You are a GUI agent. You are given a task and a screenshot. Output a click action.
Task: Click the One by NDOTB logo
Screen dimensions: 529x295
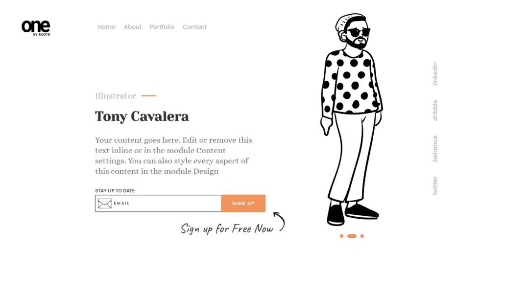[x=36, y=28]
